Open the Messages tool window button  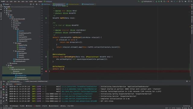point(14,106)
